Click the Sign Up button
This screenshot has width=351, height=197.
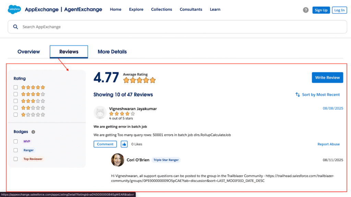321,10
